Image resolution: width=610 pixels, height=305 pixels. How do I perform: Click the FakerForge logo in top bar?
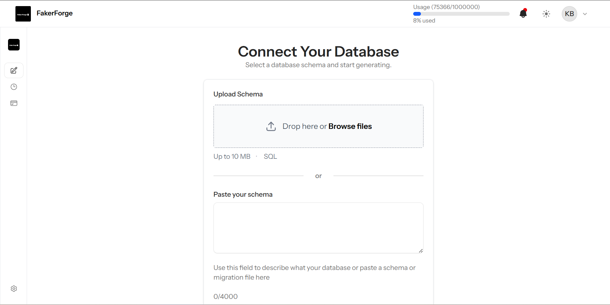tap(23, 13)
